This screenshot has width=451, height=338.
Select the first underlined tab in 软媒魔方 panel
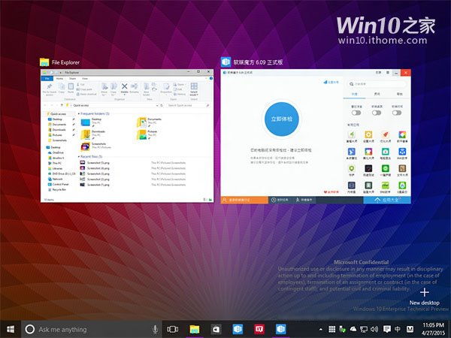(354, 94)
